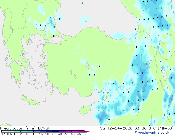Click the 1–2 mm legend color swatch

[x=17, y=131]
